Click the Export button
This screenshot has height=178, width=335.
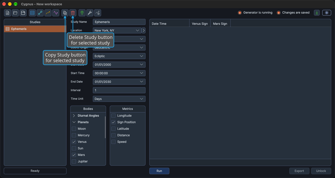point(299,171)
